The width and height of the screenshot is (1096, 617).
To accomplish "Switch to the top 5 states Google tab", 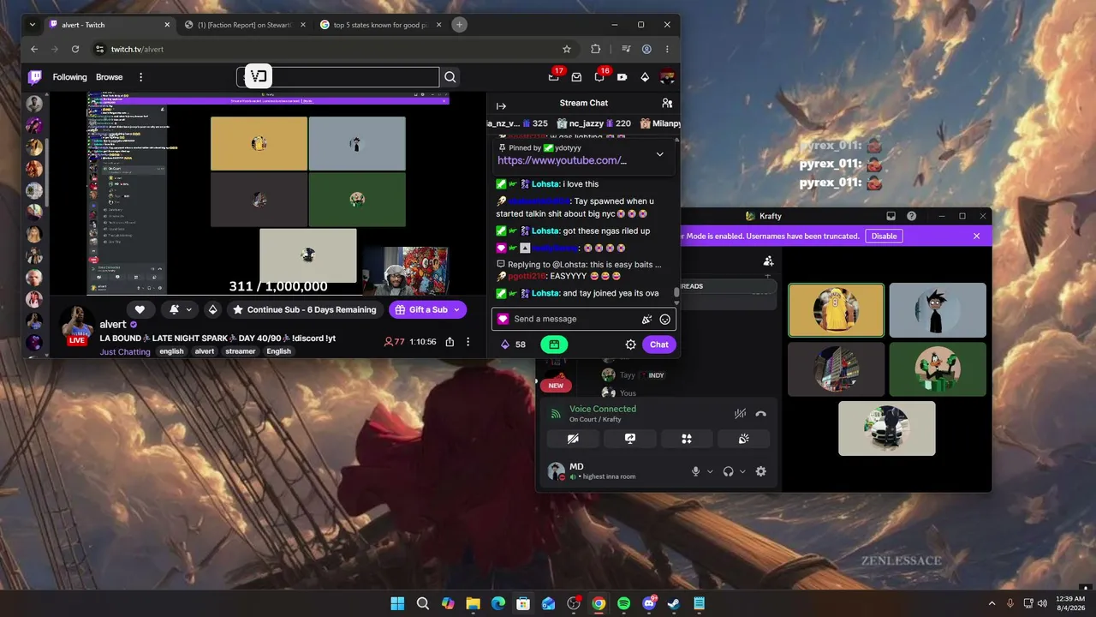I will 381,25.
